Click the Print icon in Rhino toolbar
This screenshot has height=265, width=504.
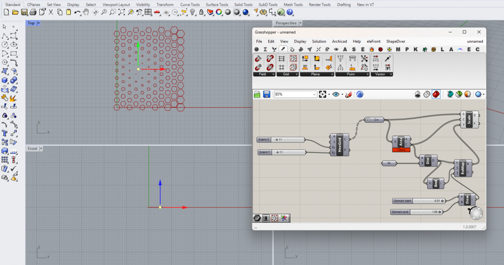pos(32,12)
